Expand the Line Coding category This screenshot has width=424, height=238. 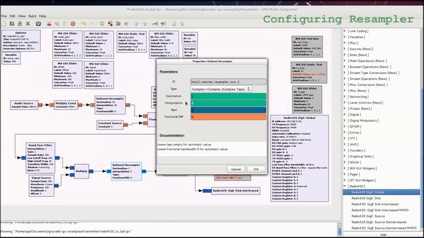(x=344, y=31)
